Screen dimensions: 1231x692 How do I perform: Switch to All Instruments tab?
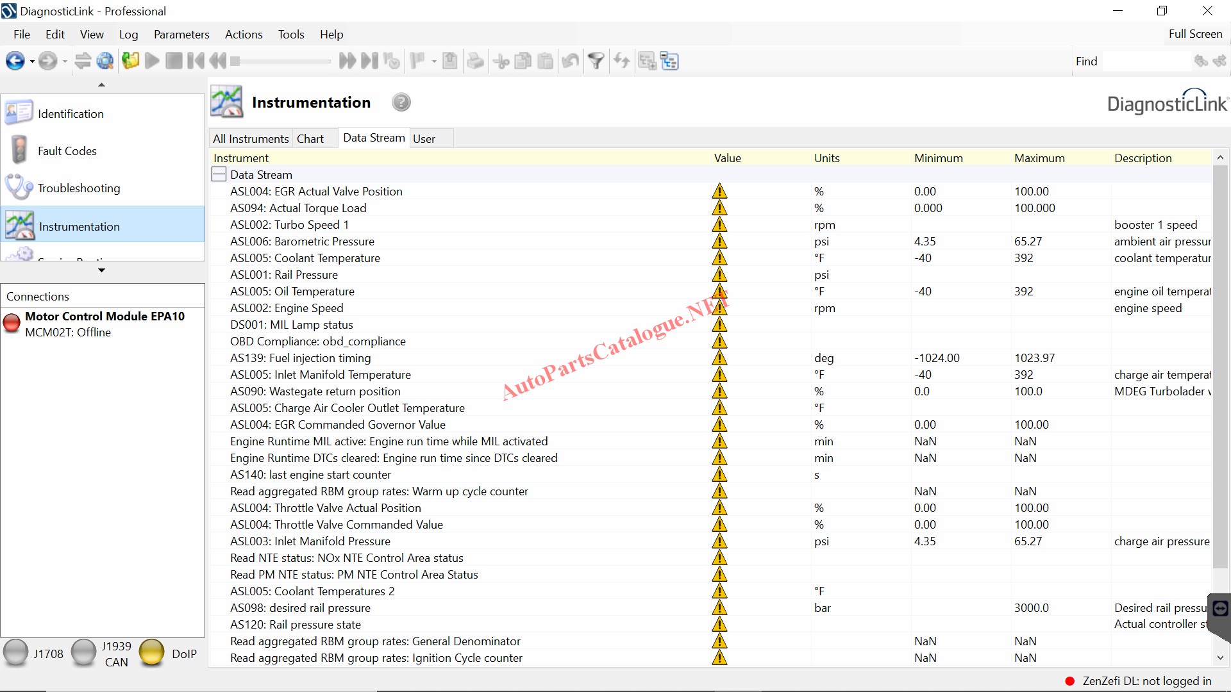coord(251,139)
